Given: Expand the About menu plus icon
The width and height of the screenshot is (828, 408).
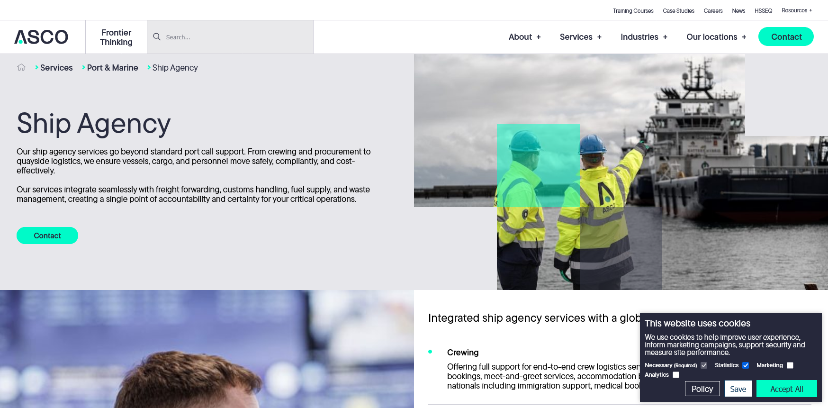Looking at the screenshot, I should [x=539, y=37].
